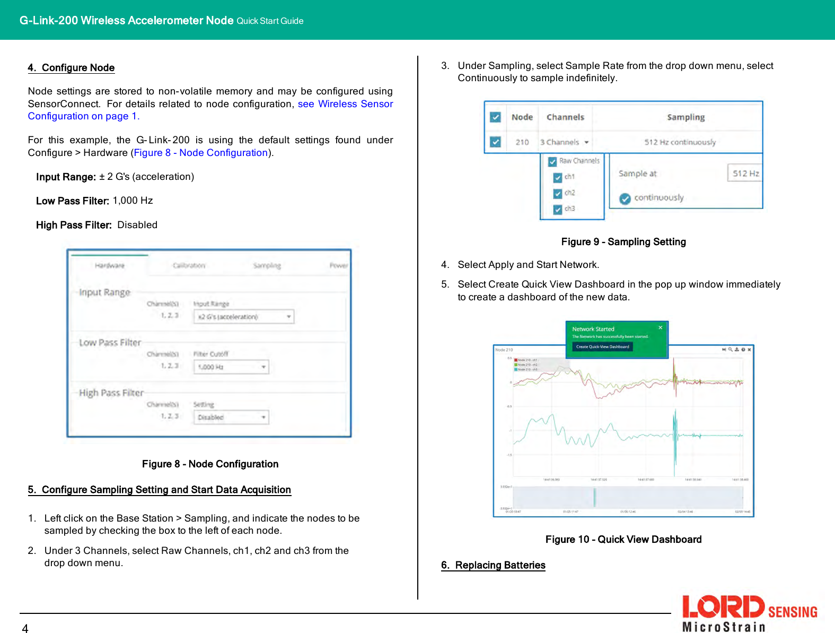Click the teal marker in the overview timeline
The width and height of the screenshot is (835, 633).
(595, 497)
